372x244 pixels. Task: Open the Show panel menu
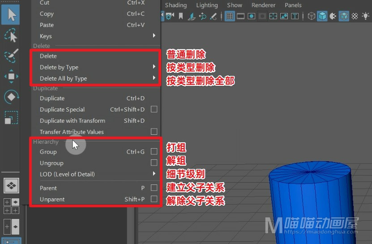tap(235, 5)
